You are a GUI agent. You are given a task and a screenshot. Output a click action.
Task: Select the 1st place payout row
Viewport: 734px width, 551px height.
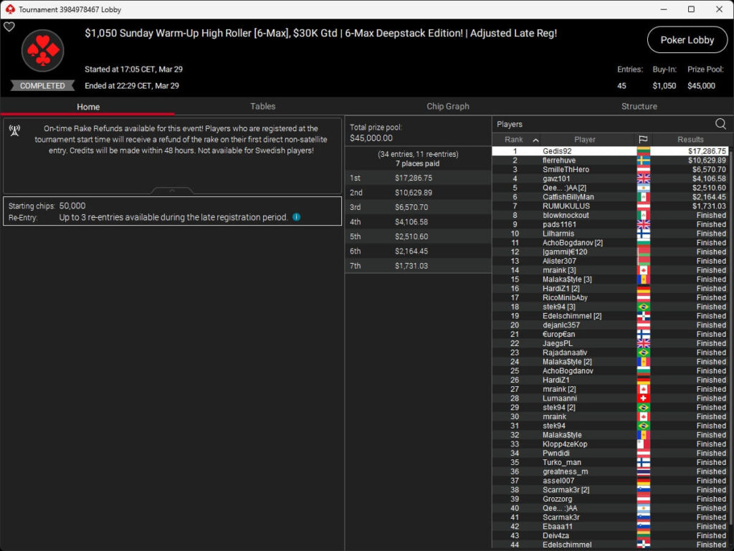point(418,178)
